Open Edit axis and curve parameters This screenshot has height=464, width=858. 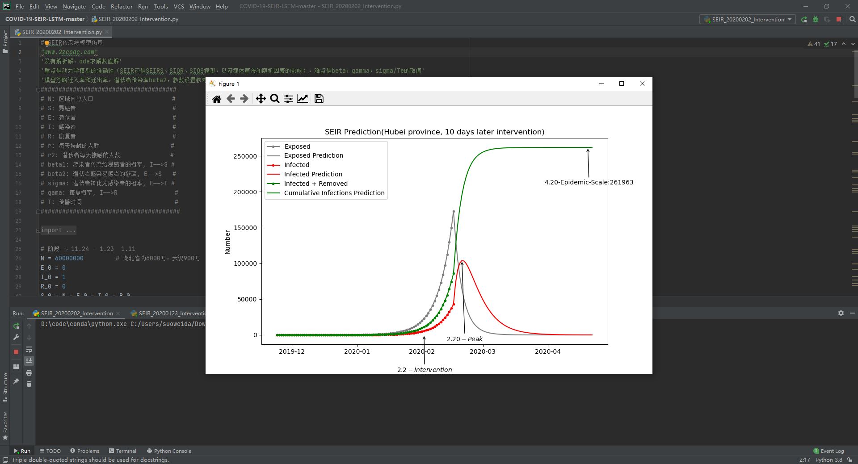tap(303, 99)
